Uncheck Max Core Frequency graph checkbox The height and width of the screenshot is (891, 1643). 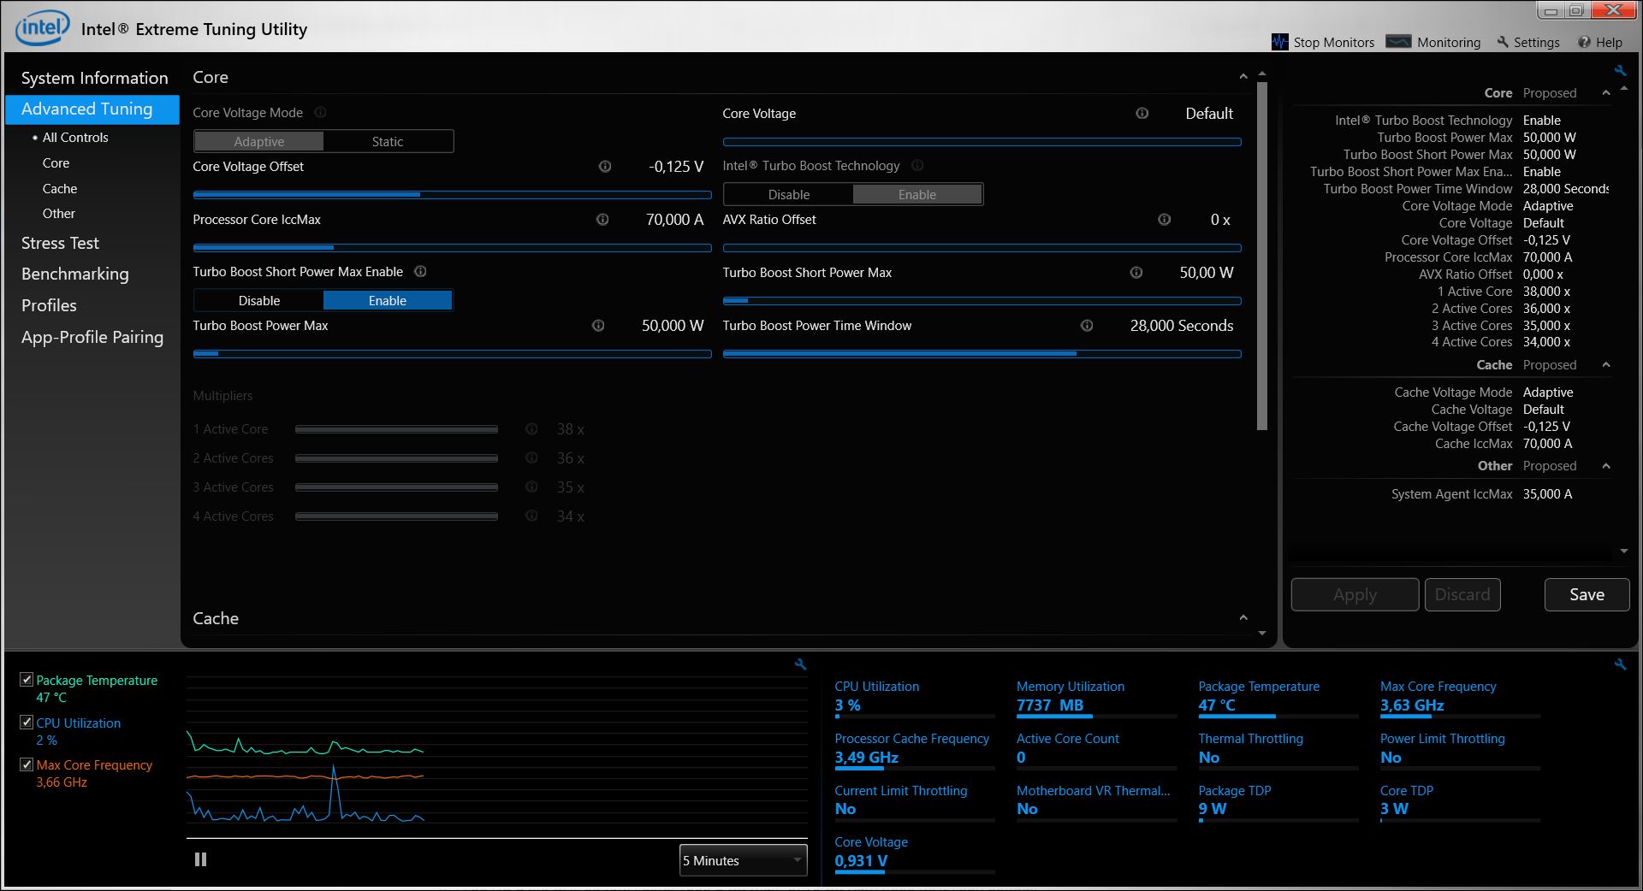(x=27, y=764)
